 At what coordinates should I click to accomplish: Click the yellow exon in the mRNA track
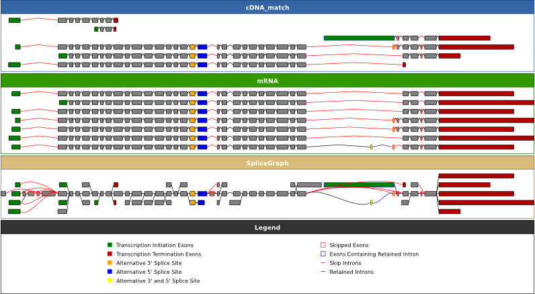(x=371, y=147)
